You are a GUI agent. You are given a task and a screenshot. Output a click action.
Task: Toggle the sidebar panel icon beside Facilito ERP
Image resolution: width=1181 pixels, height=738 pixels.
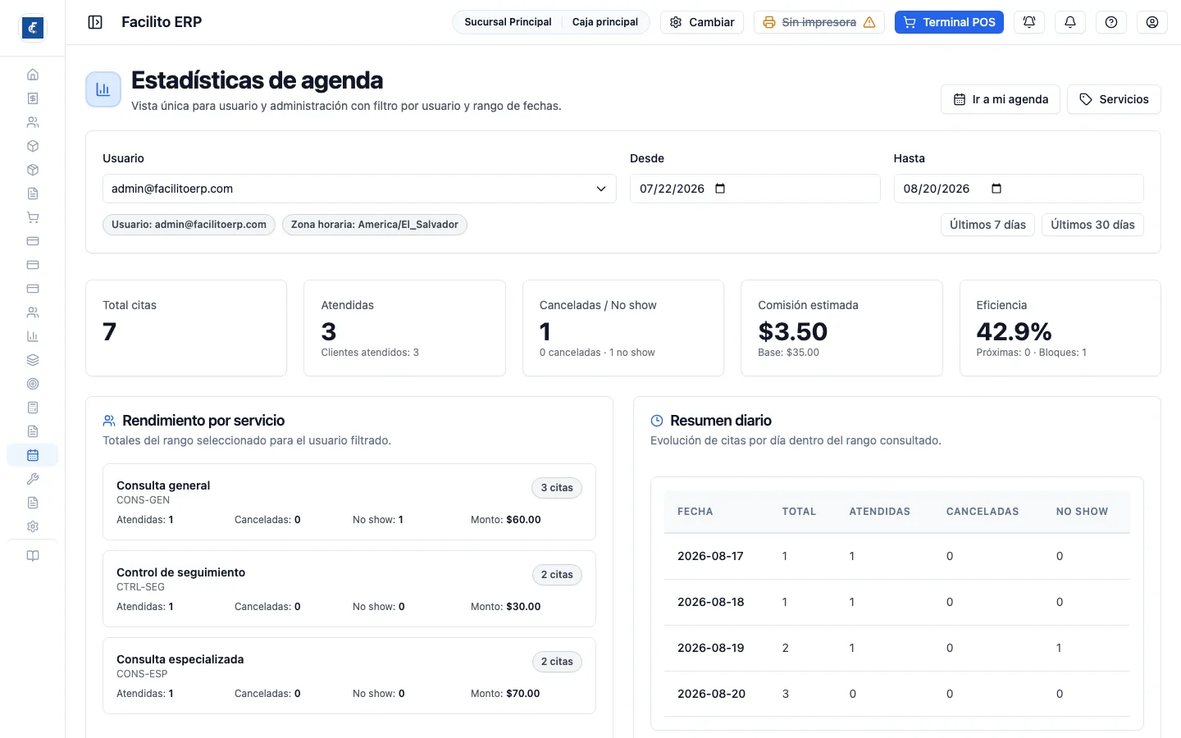click(95, 22)
